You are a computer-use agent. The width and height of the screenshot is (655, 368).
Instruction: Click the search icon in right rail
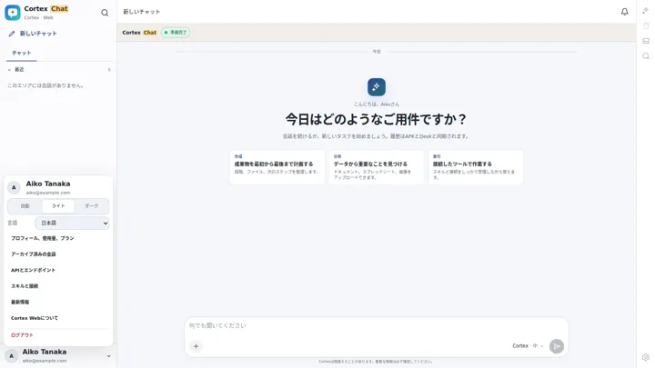646,56
